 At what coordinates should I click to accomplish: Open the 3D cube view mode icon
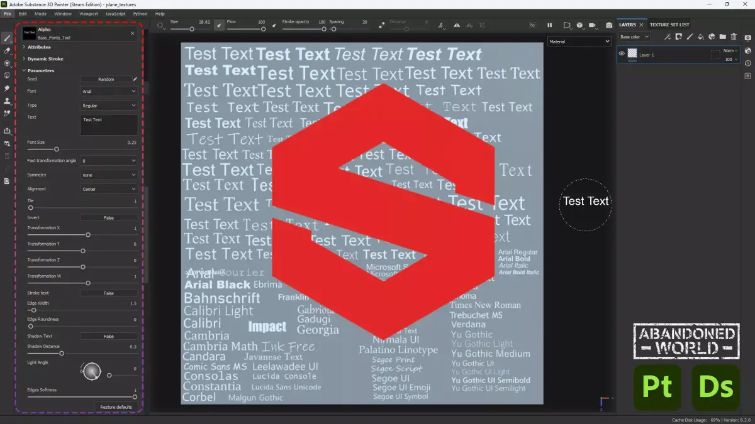click(579, 25)
